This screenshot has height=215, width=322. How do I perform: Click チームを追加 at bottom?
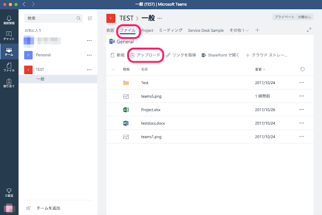click(43, 208)
